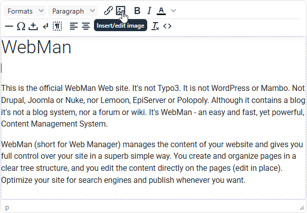This screenshot has height=213, width=307.
Task: Open the source code view
Action: point(167,26)
